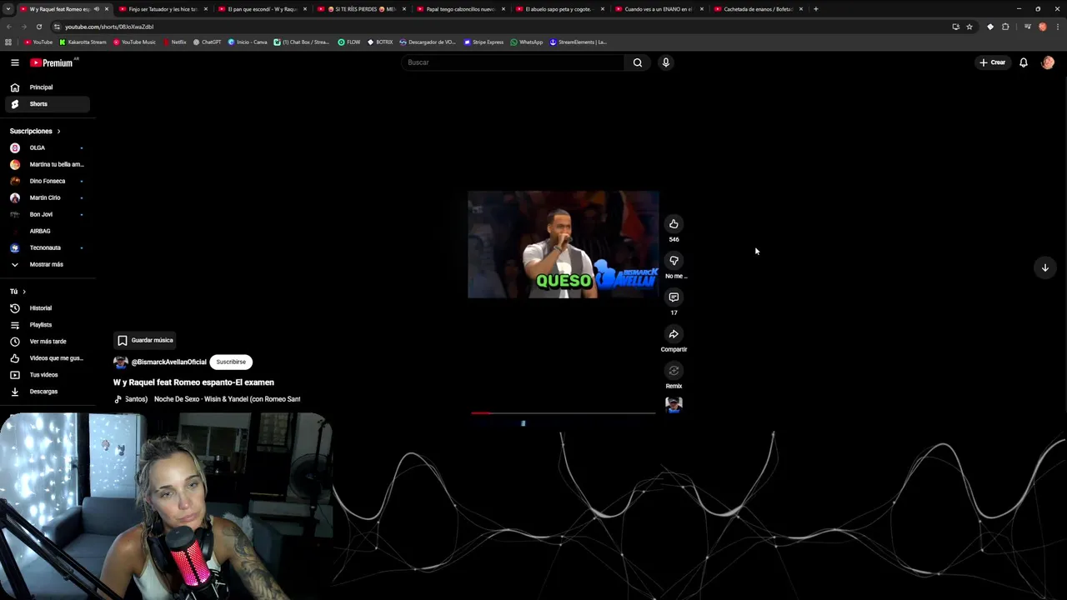Focus the Buscar search field
Image resolution: width=1067 pixels, height=600 pixels.
(x=513, y=62)
